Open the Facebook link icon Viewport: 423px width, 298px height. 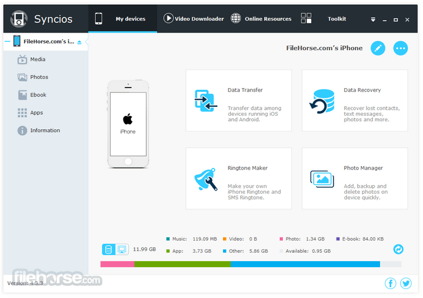coord(390,283)
